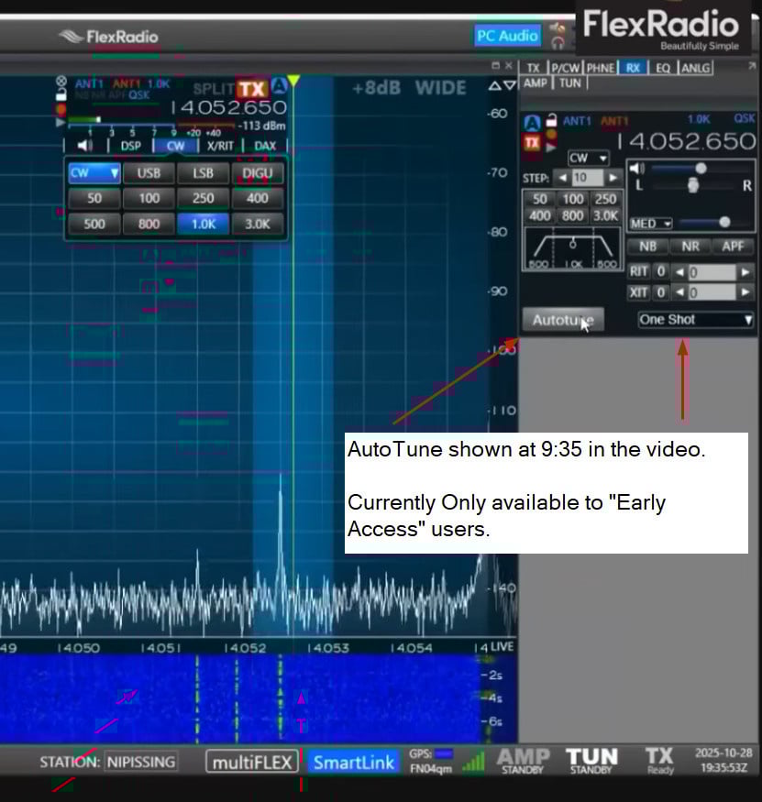The image size is (762, 802).
Task: Open the X/RIT tab on the slice flag
Action: click(220, 146)
